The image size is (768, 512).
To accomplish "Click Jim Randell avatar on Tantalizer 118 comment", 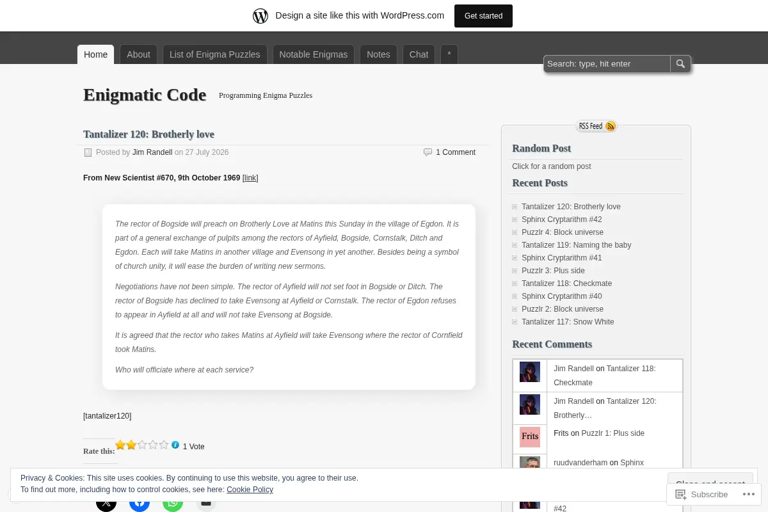I will pos(530,372).
